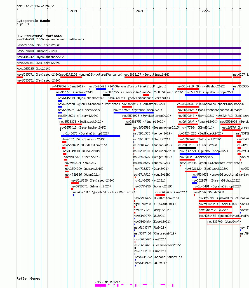Select nsv6533351 (Sedlazeck2020) label
This screenshot has height=288, width=249.
pyautogui.click(x=39, y=80)
